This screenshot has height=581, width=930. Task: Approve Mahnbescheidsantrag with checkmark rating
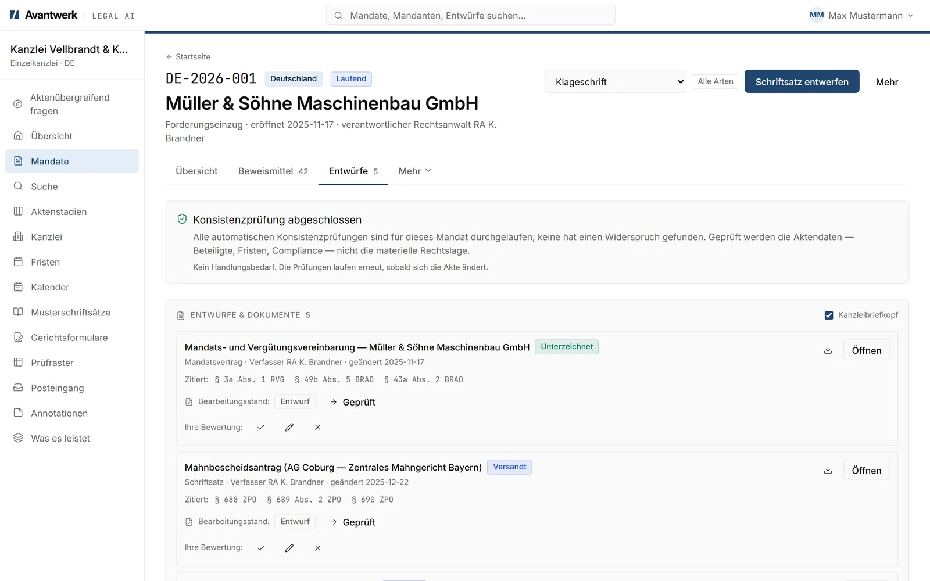(261, 548)
